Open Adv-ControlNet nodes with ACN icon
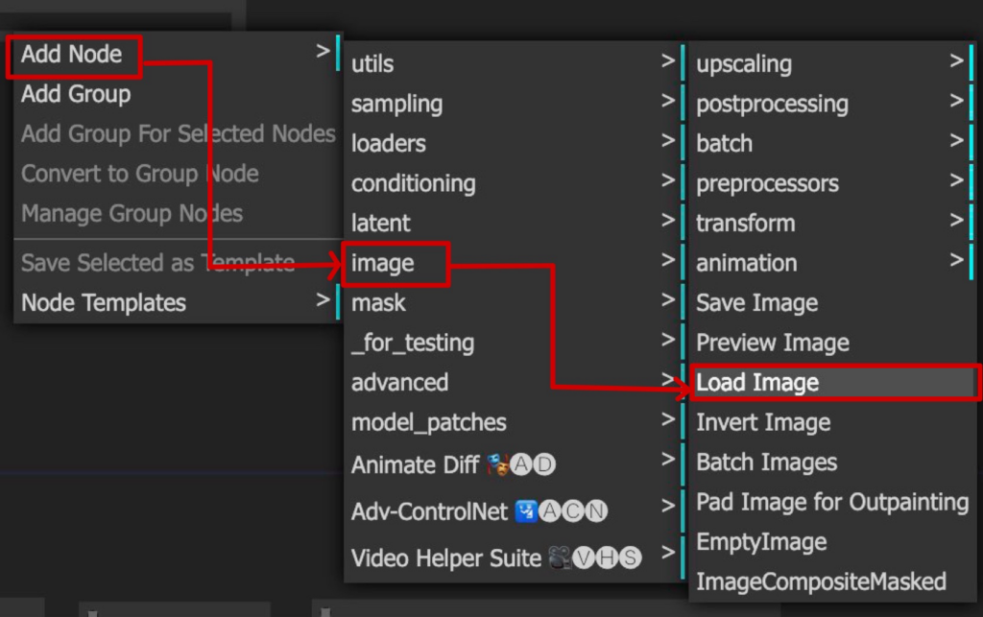The height and width of the screenshot is (617, 983). (478, 511)
